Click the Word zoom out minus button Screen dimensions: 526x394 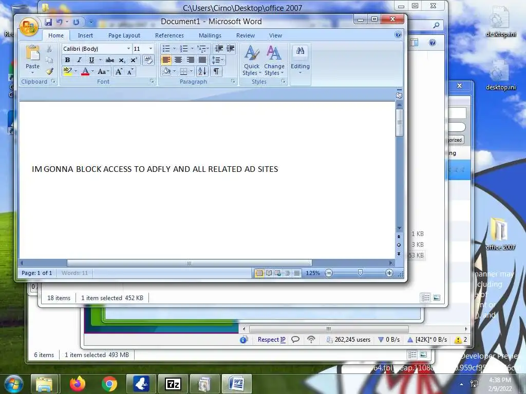click(x=329, y=273)
